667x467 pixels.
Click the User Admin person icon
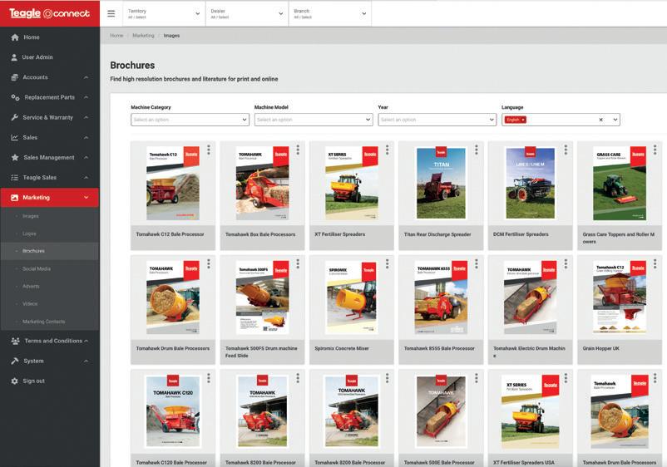pyautogui.click(x=14, y=57)
